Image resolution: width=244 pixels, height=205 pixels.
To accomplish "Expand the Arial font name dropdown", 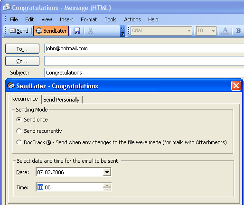I will tap(189, 31).
